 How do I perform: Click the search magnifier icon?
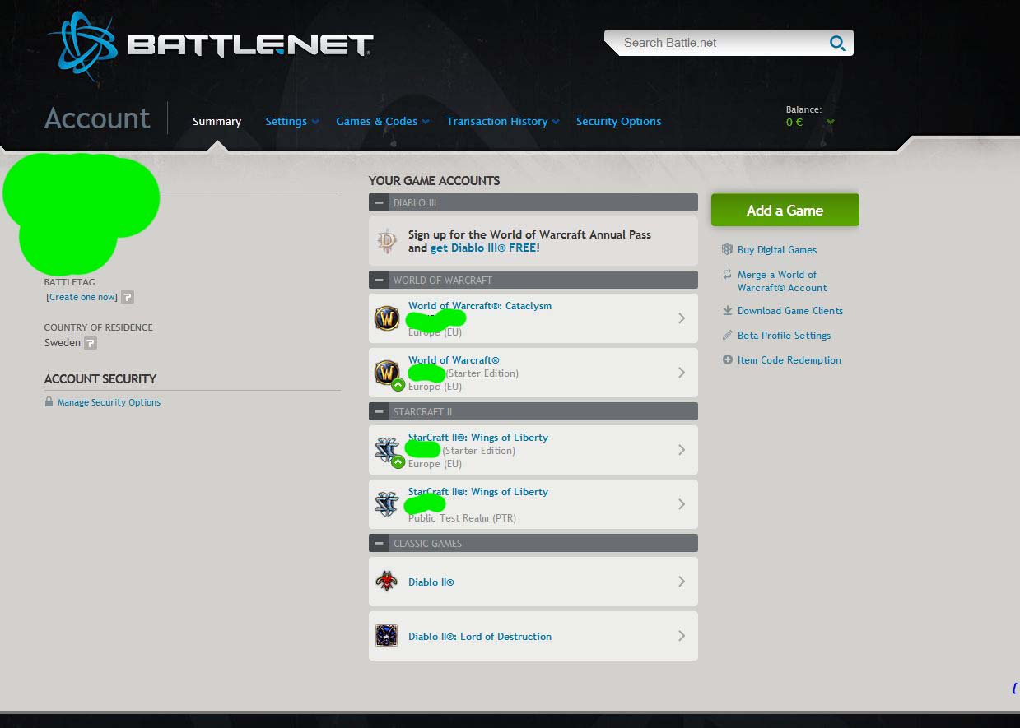coord(837,43)
